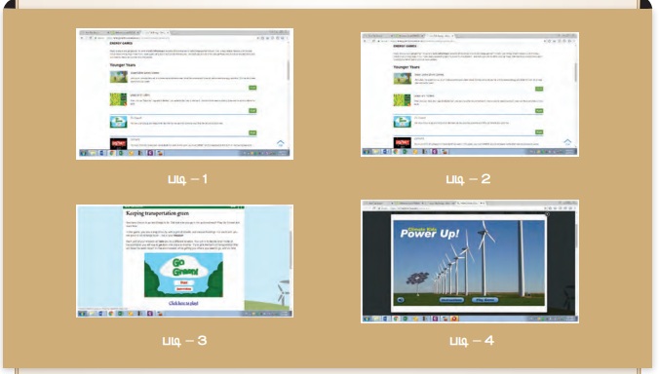Viewport: 659px width, 374px height.
Task: Click the 'Click here to play!' link
Action: (x=183, y=303)
